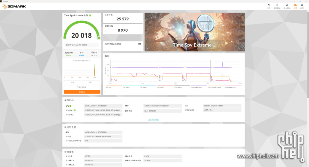This screenshot has height=167, width=309.
Task: Click the Time Spy Extreme banner image
Action: tap(194, 32)
